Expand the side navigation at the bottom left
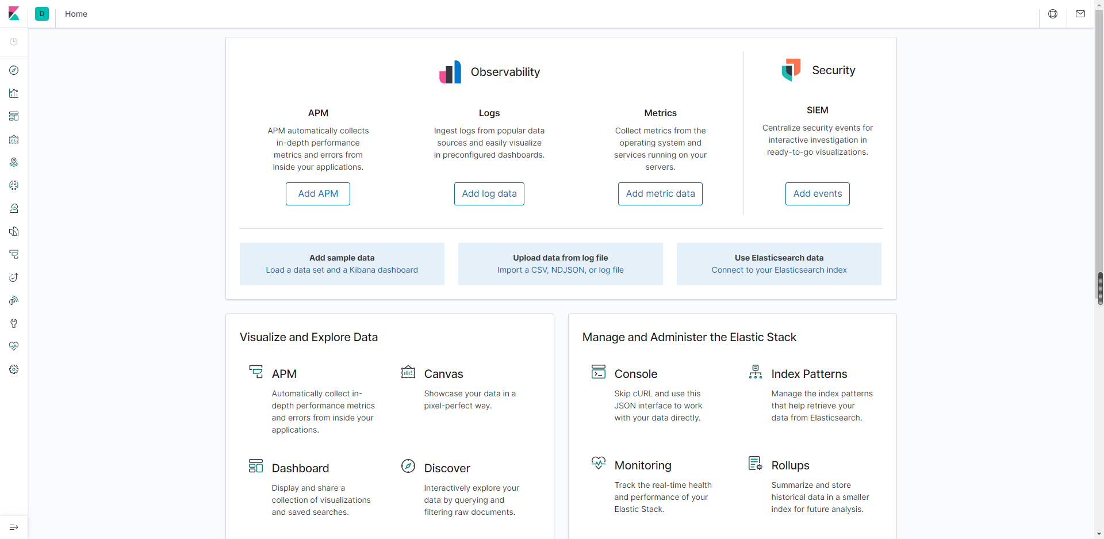 click(14, 527)
